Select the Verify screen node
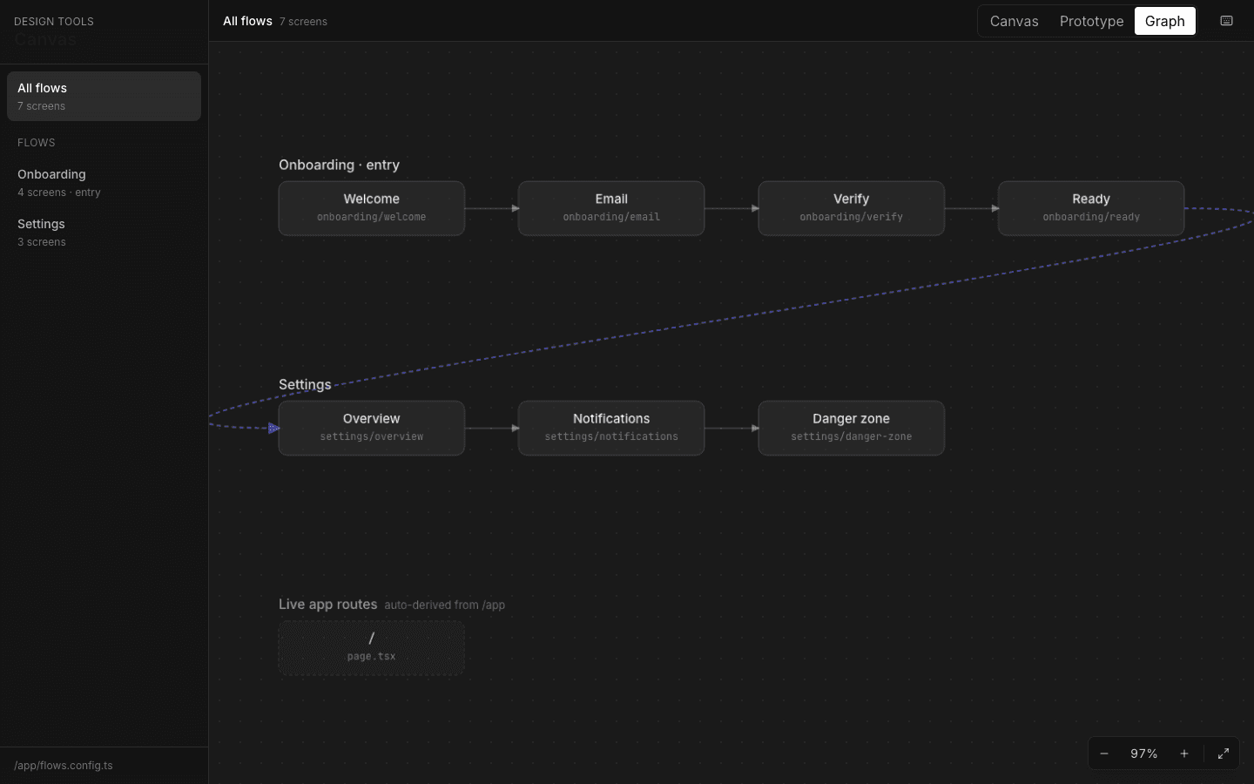The height and width of the screenshot is (784, 1254). 852,208
